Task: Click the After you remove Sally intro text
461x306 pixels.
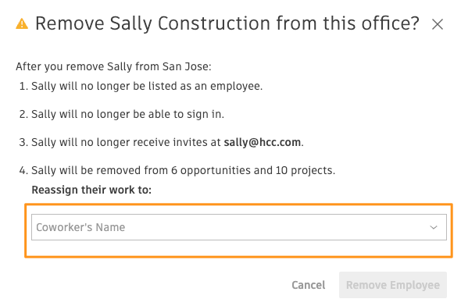Action: tap(113, 66)
